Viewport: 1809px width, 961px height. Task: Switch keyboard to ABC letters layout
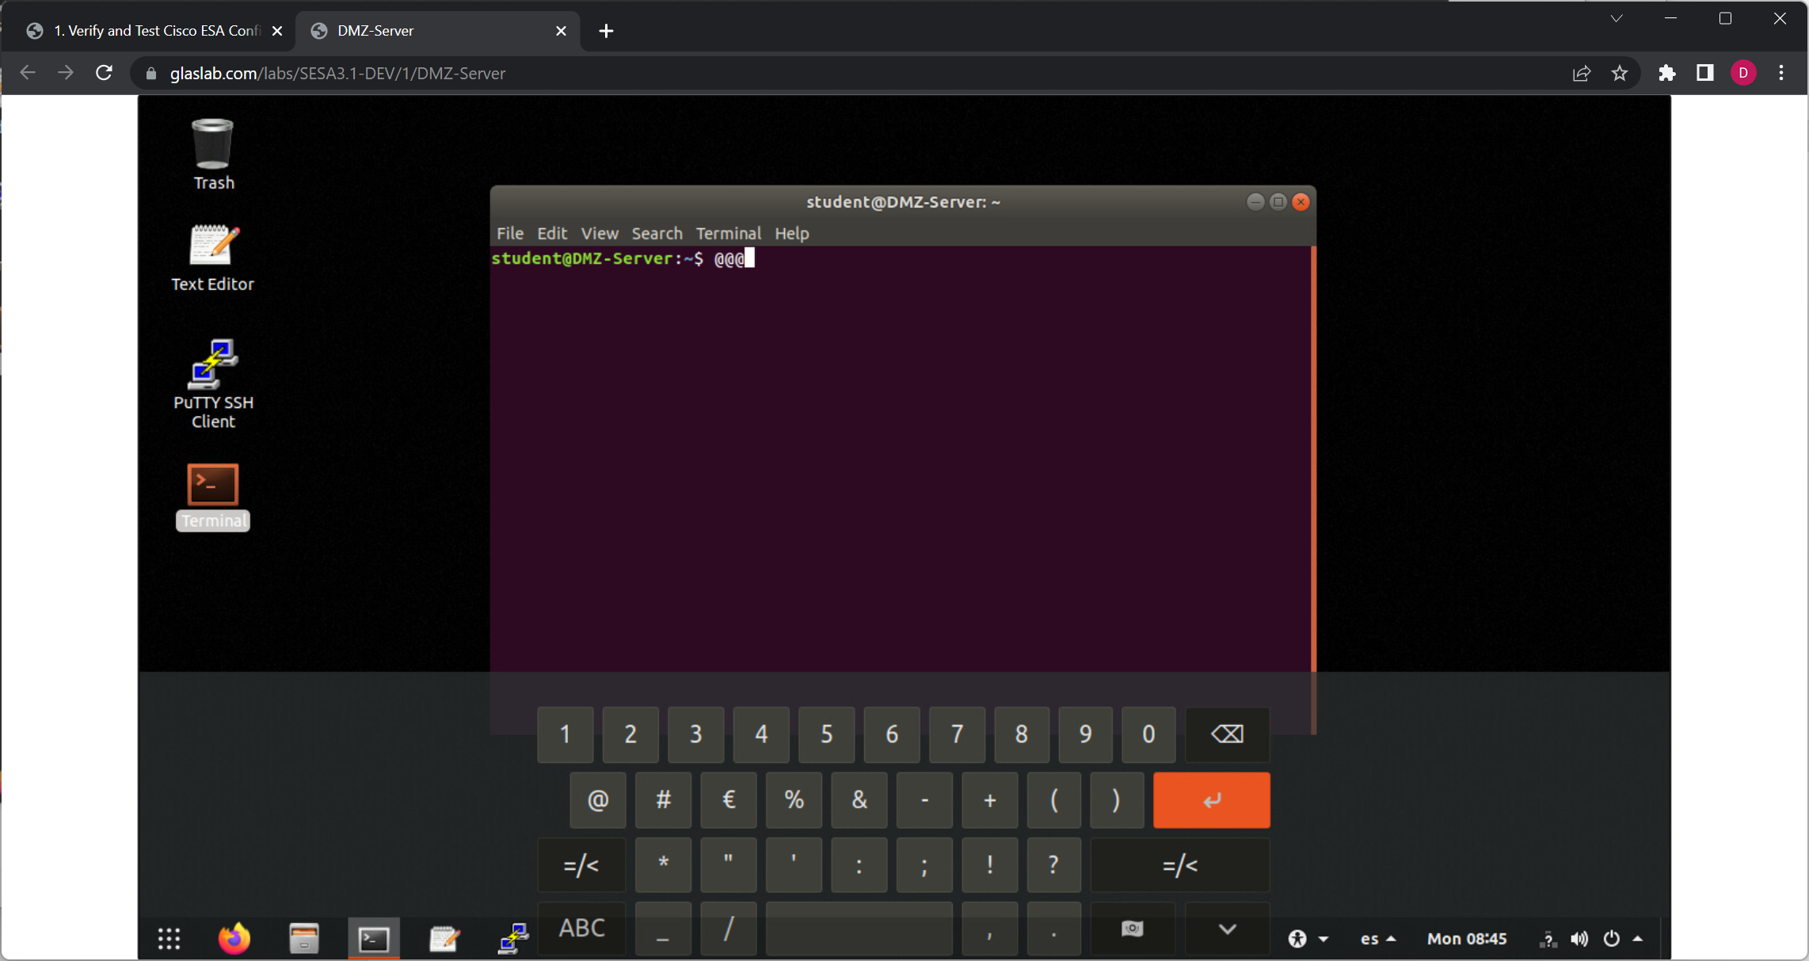581,928
